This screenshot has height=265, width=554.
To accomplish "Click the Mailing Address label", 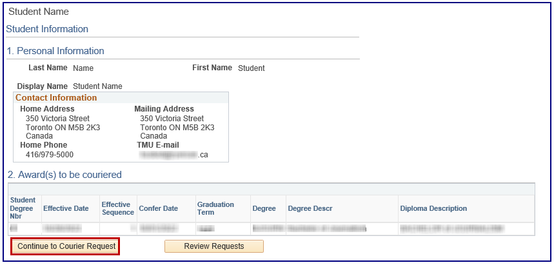I will point(164,109).
